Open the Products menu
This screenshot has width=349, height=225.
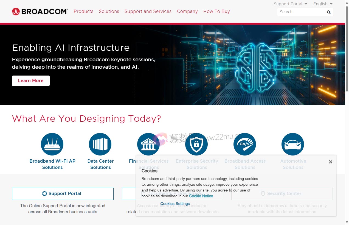(x=83, y=12)
